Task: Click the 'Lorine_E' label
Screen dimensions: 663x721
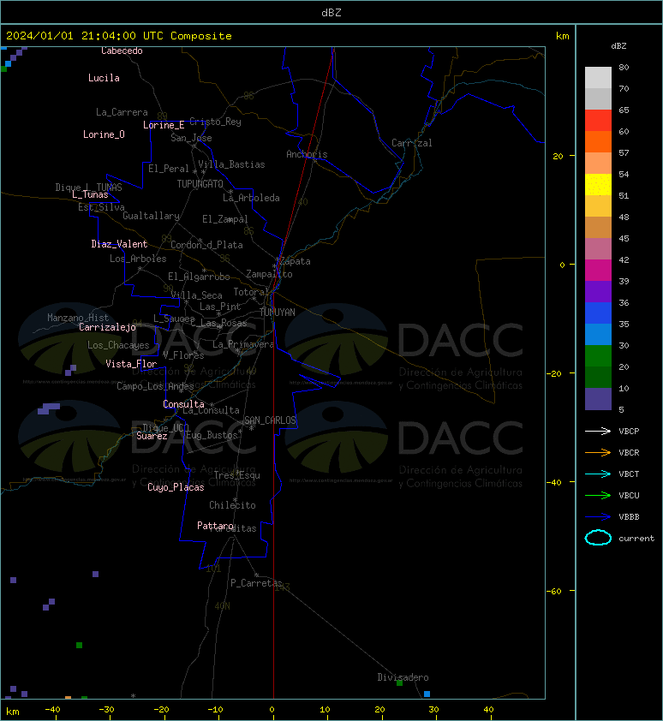Action: (164, 125)
